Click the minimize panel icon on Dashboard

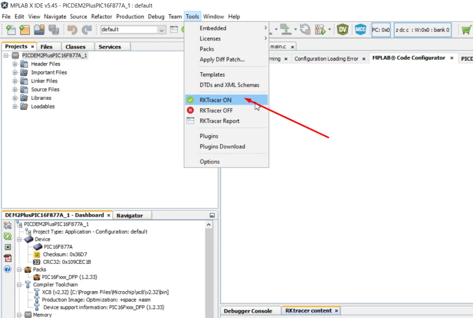212,215
